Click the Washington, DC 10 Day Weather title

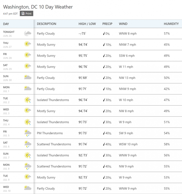click(38, 7)
